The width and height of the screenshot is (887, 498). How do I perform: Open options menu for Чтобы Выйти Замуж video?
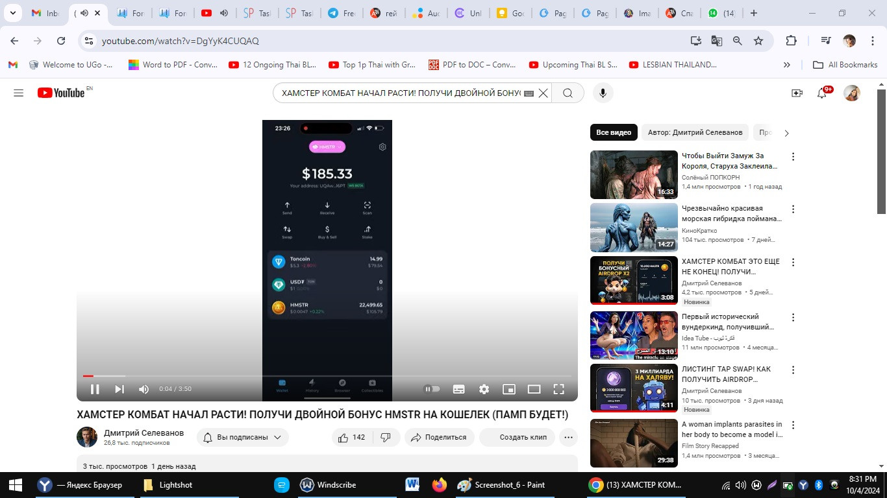[793, 156]
